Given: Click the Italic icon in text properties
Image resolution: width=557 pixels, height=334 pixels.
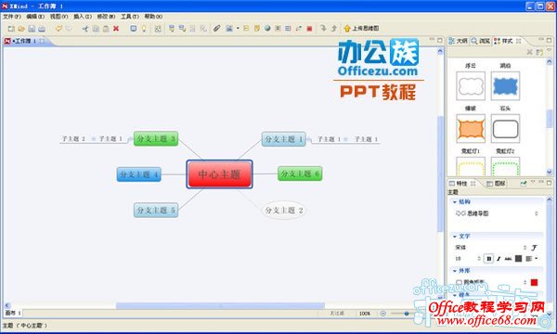Looking at the screenshot, I should [499, 259].
